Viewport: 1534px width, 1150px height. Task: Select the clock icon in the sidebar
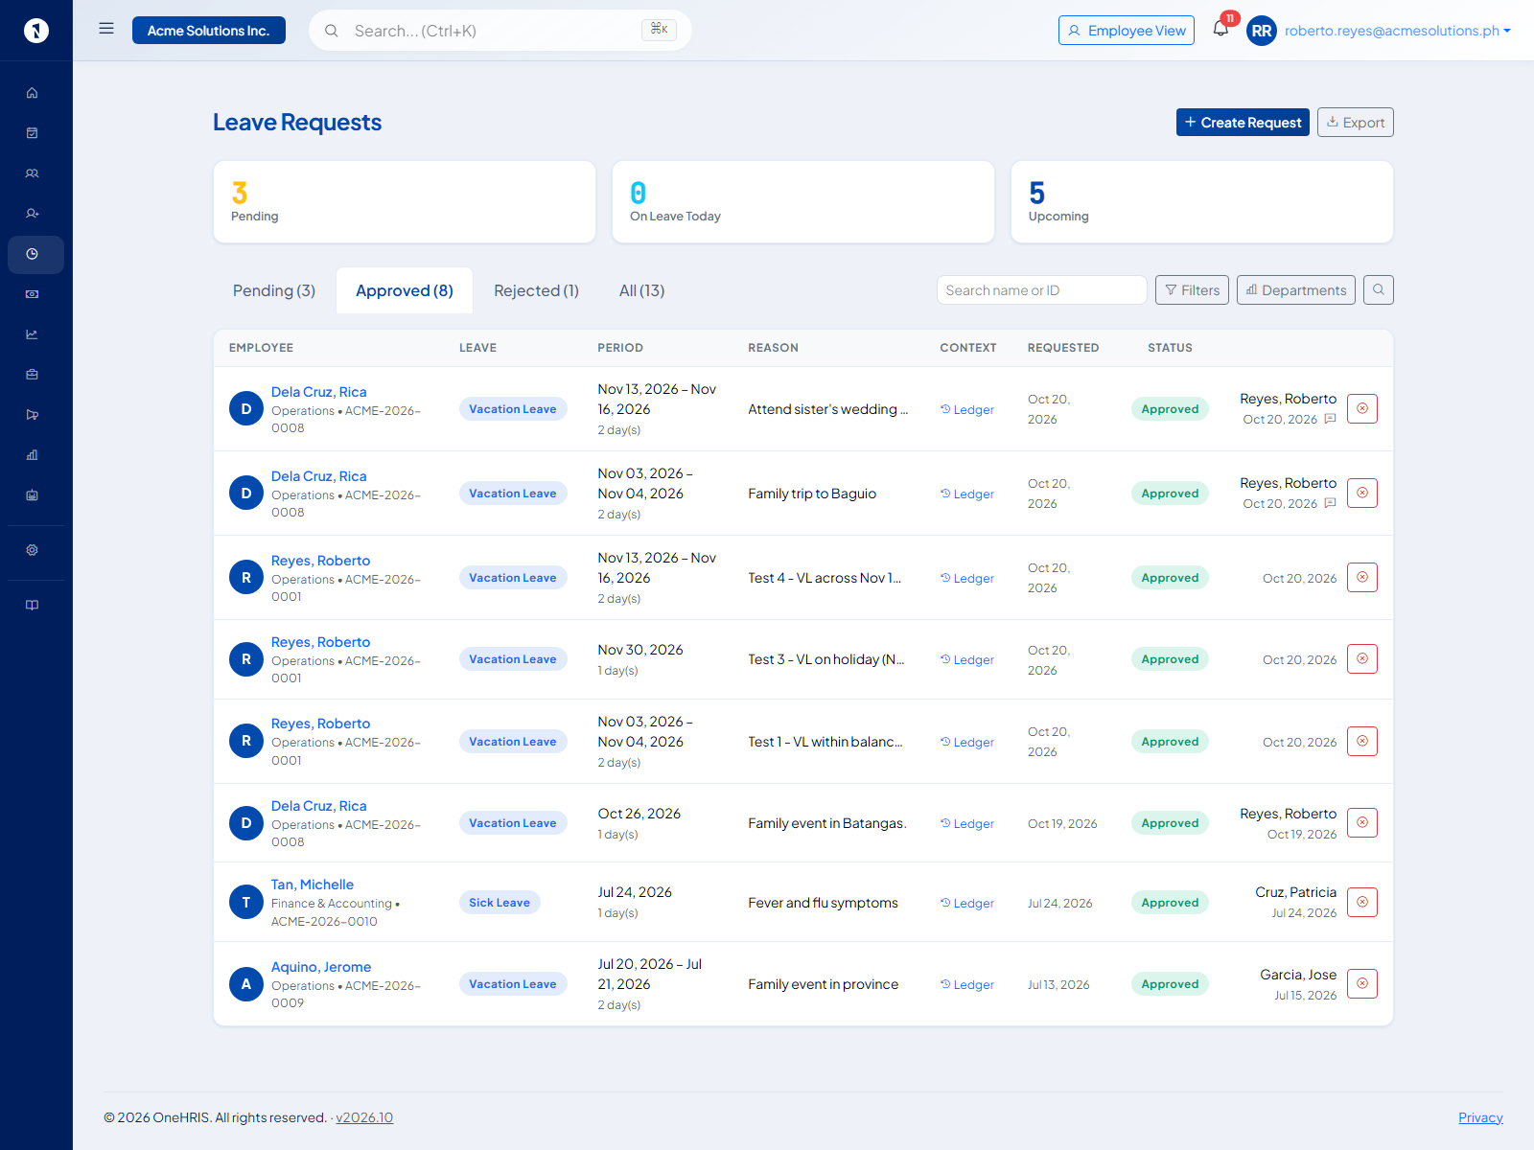[x=32, y=254]
